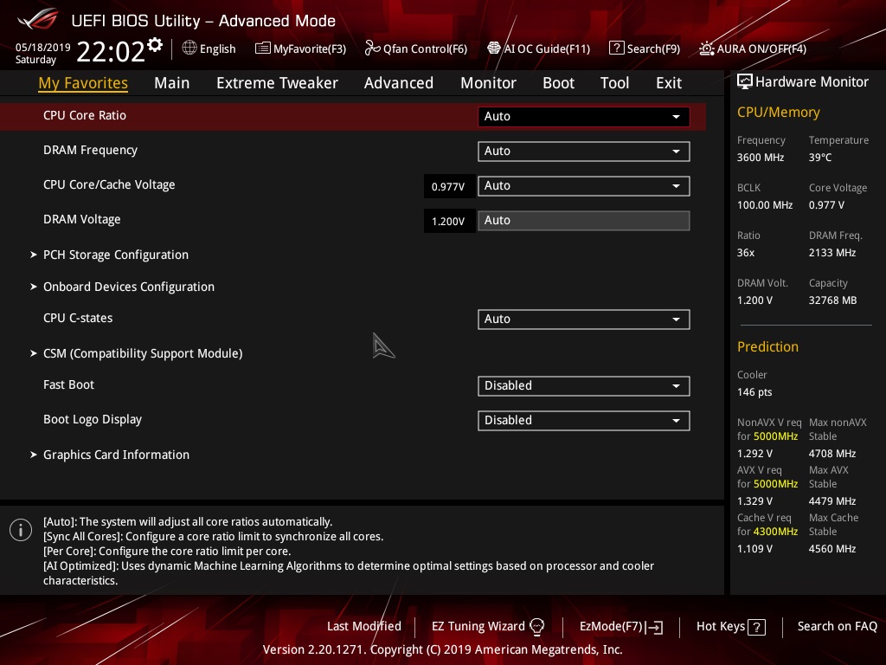Viewport: 886px width, 665px height.
Task: Open CPU Core Ratio dropdown
Action: [x=584, y=117]
